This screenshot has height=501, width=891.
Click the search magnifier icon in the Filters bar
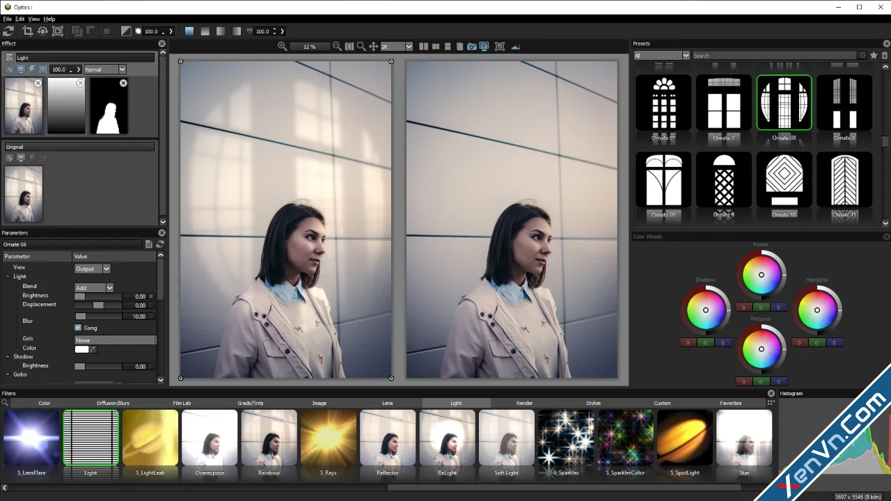pyautogui.click(x=5, y=403)
